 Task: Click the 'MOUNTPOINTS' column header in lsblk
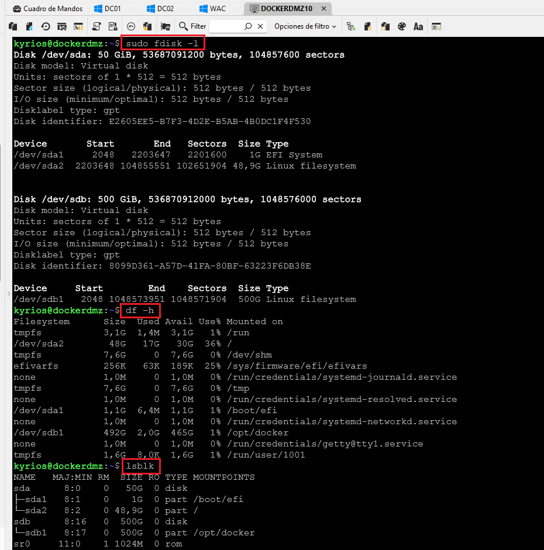[x=224, y=477]
